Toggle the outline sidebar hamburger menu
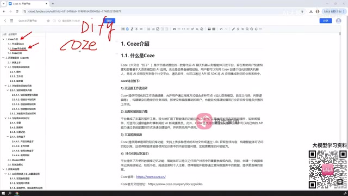The image size is (348, 196). [11, 21]
